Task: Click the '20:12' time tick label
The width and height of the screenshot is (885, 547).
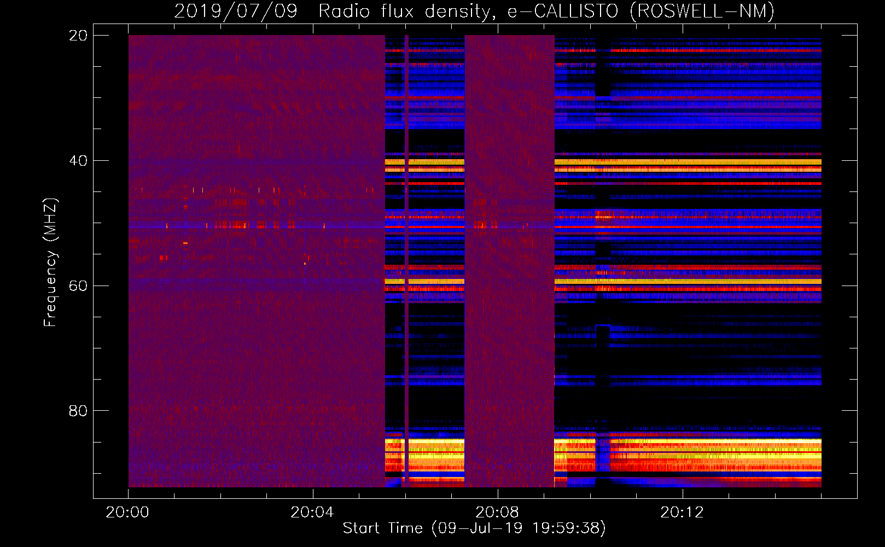Action: click(682, 512)
